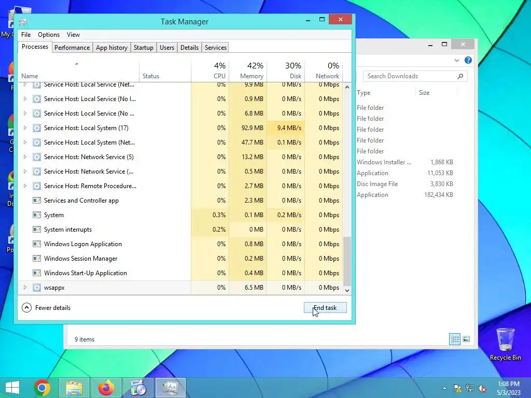Click the Task Manager taskbar icon
531x398 pixels.
pos(170,388)
